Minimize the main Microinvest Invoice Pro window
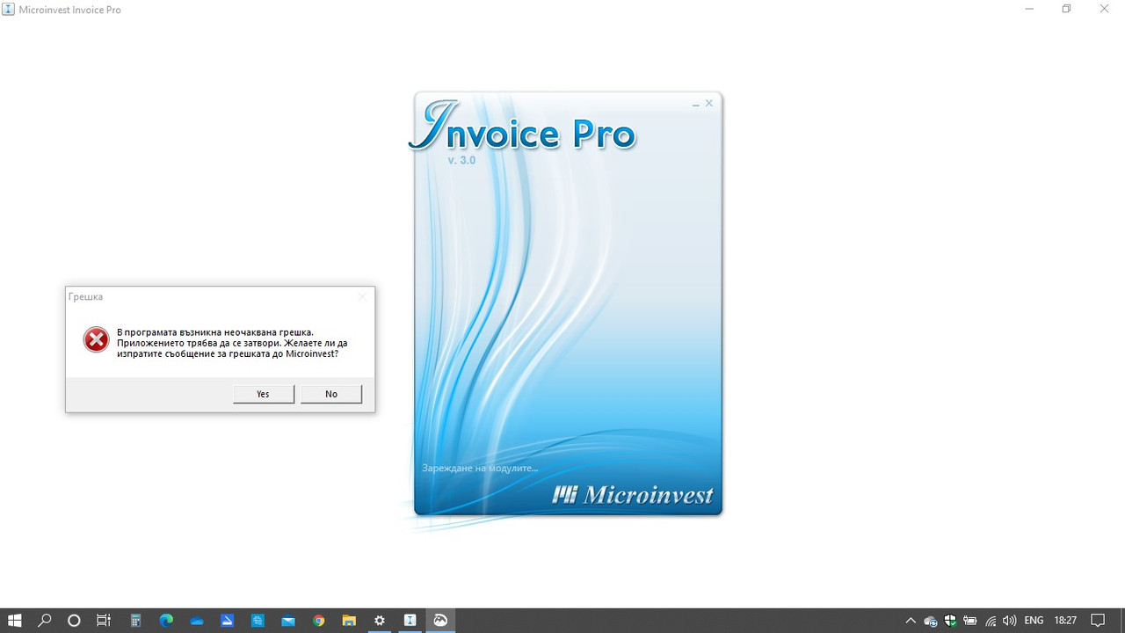 (1028, 9)
